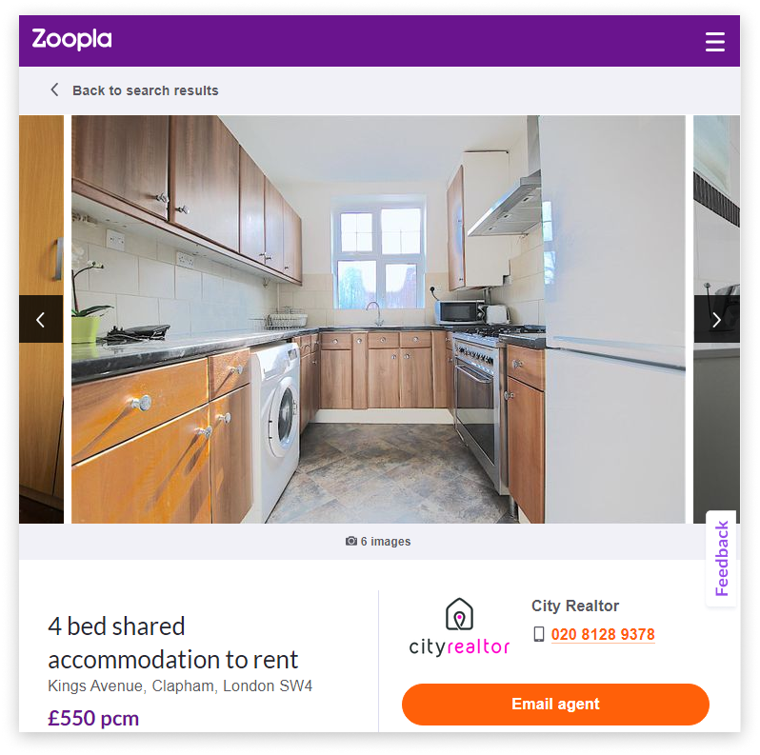Viewport: 760px width, 755px height.
Task: Call the number 020 8128 9378
Action: pyautogui.click(x=603, y=634)
